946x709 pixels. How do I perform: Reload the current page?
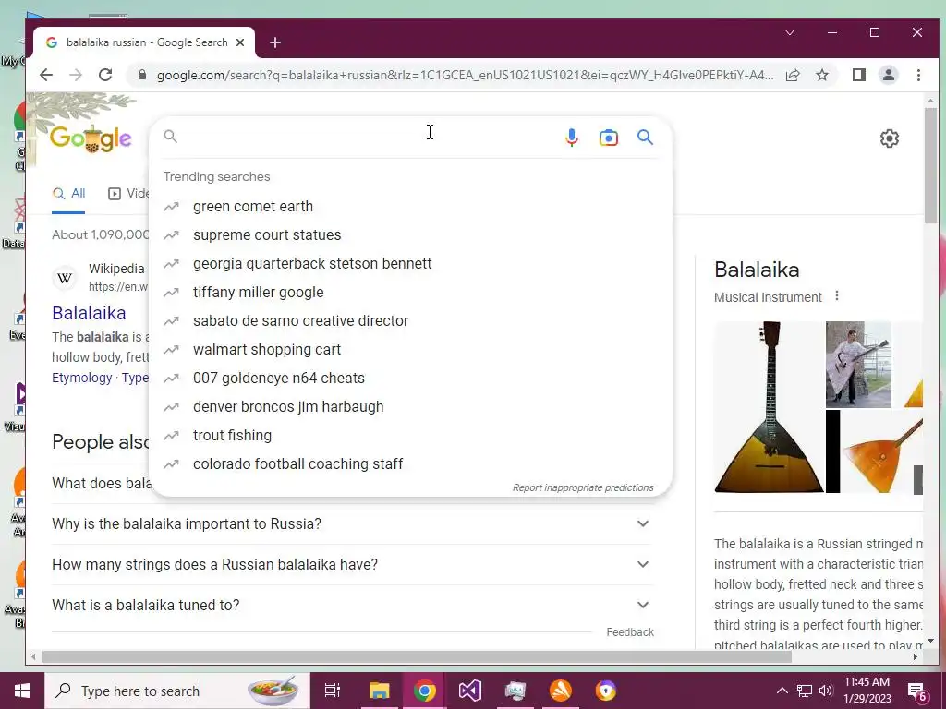(105, 75)
